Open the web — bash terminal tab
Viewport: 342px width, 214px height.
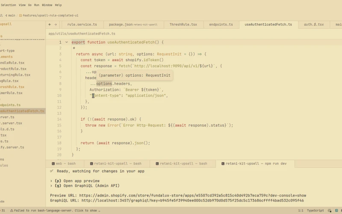(x=65, y=163)
